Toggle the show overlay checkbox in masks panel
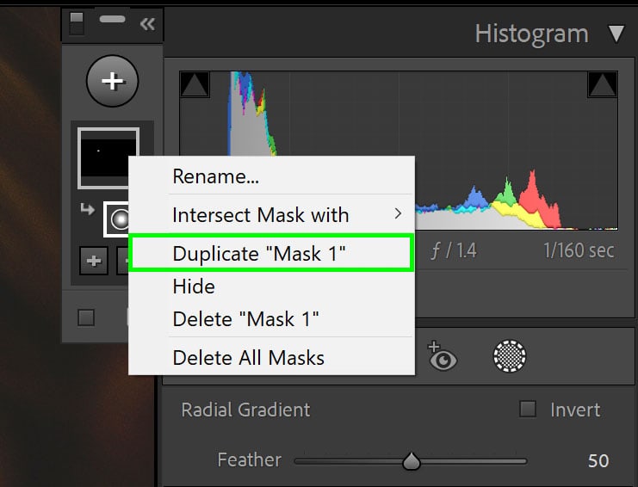 pyautogui.click(x=86, y=317)
